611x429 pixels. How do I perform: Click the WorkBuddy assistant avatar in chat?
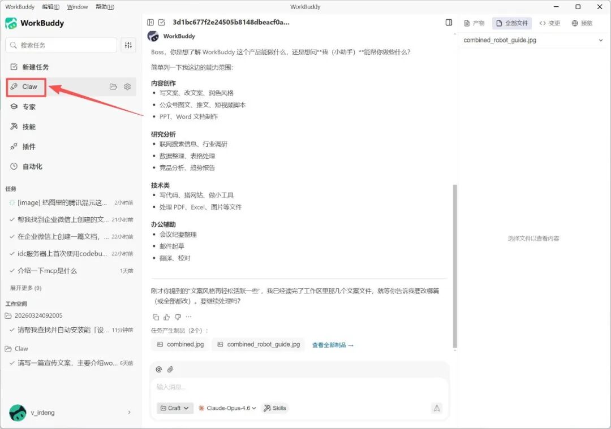pyautogui.click(x=153, y=36)
